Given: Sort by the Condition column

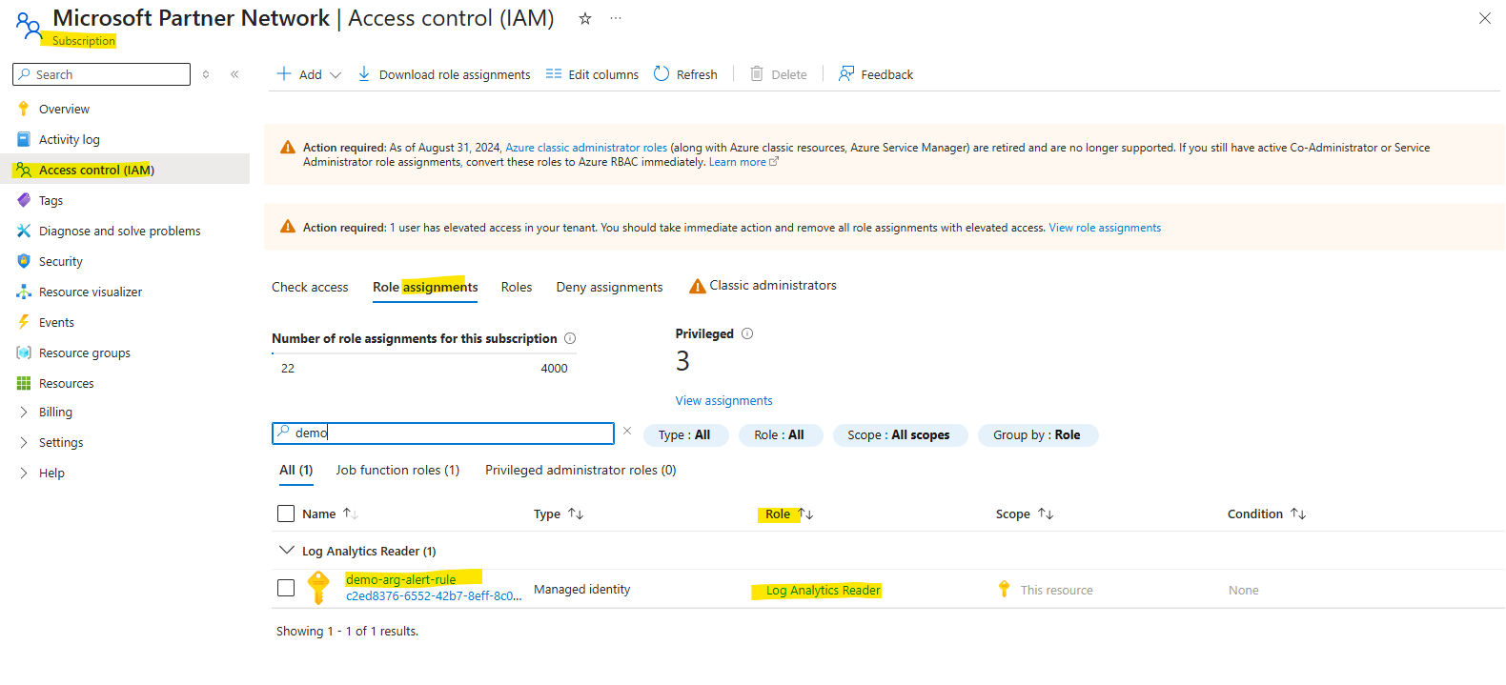Looking at the screenshot, I should [1266, 514].
